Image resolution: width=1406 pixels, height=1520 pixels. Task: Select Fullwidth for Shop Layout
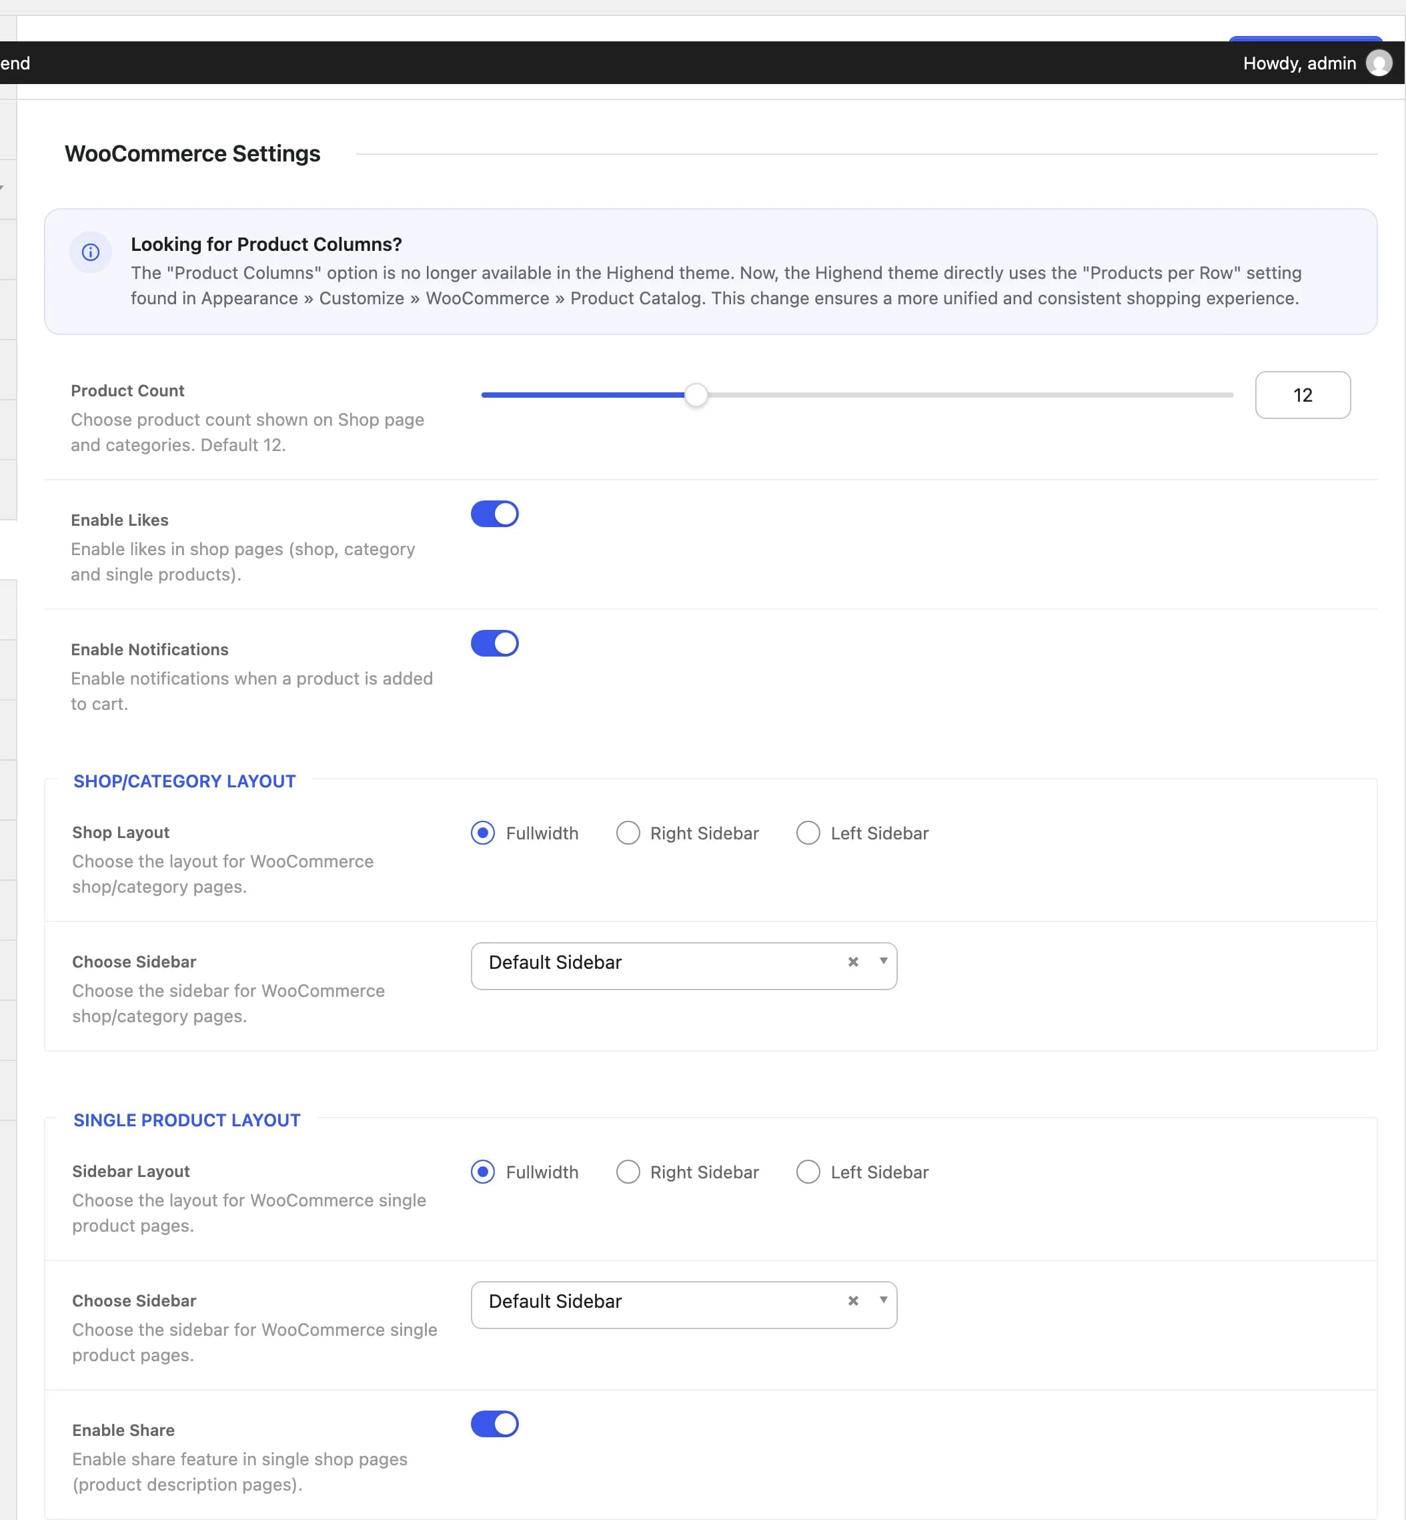pos(482,833)
